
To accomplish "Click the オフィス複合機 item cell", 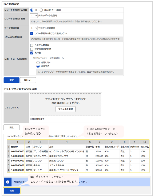I will tap(67, 165).
